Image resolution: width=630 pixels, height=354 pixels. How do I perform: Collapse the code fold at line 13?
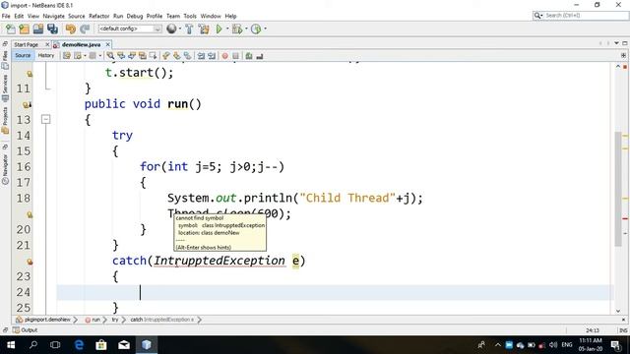click(46, 119)
